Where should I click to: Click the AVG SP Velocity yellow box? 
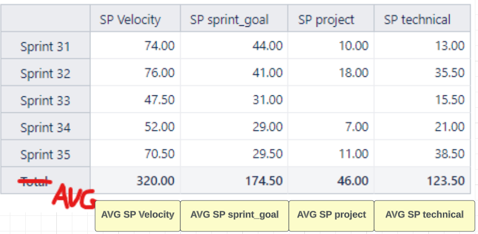click(137, 216)
